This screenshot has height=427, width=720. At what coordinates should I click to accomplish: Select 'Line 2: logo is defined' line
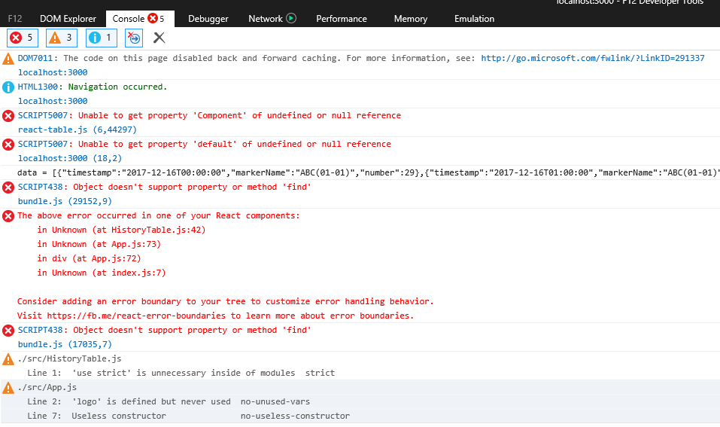[169, 401]
